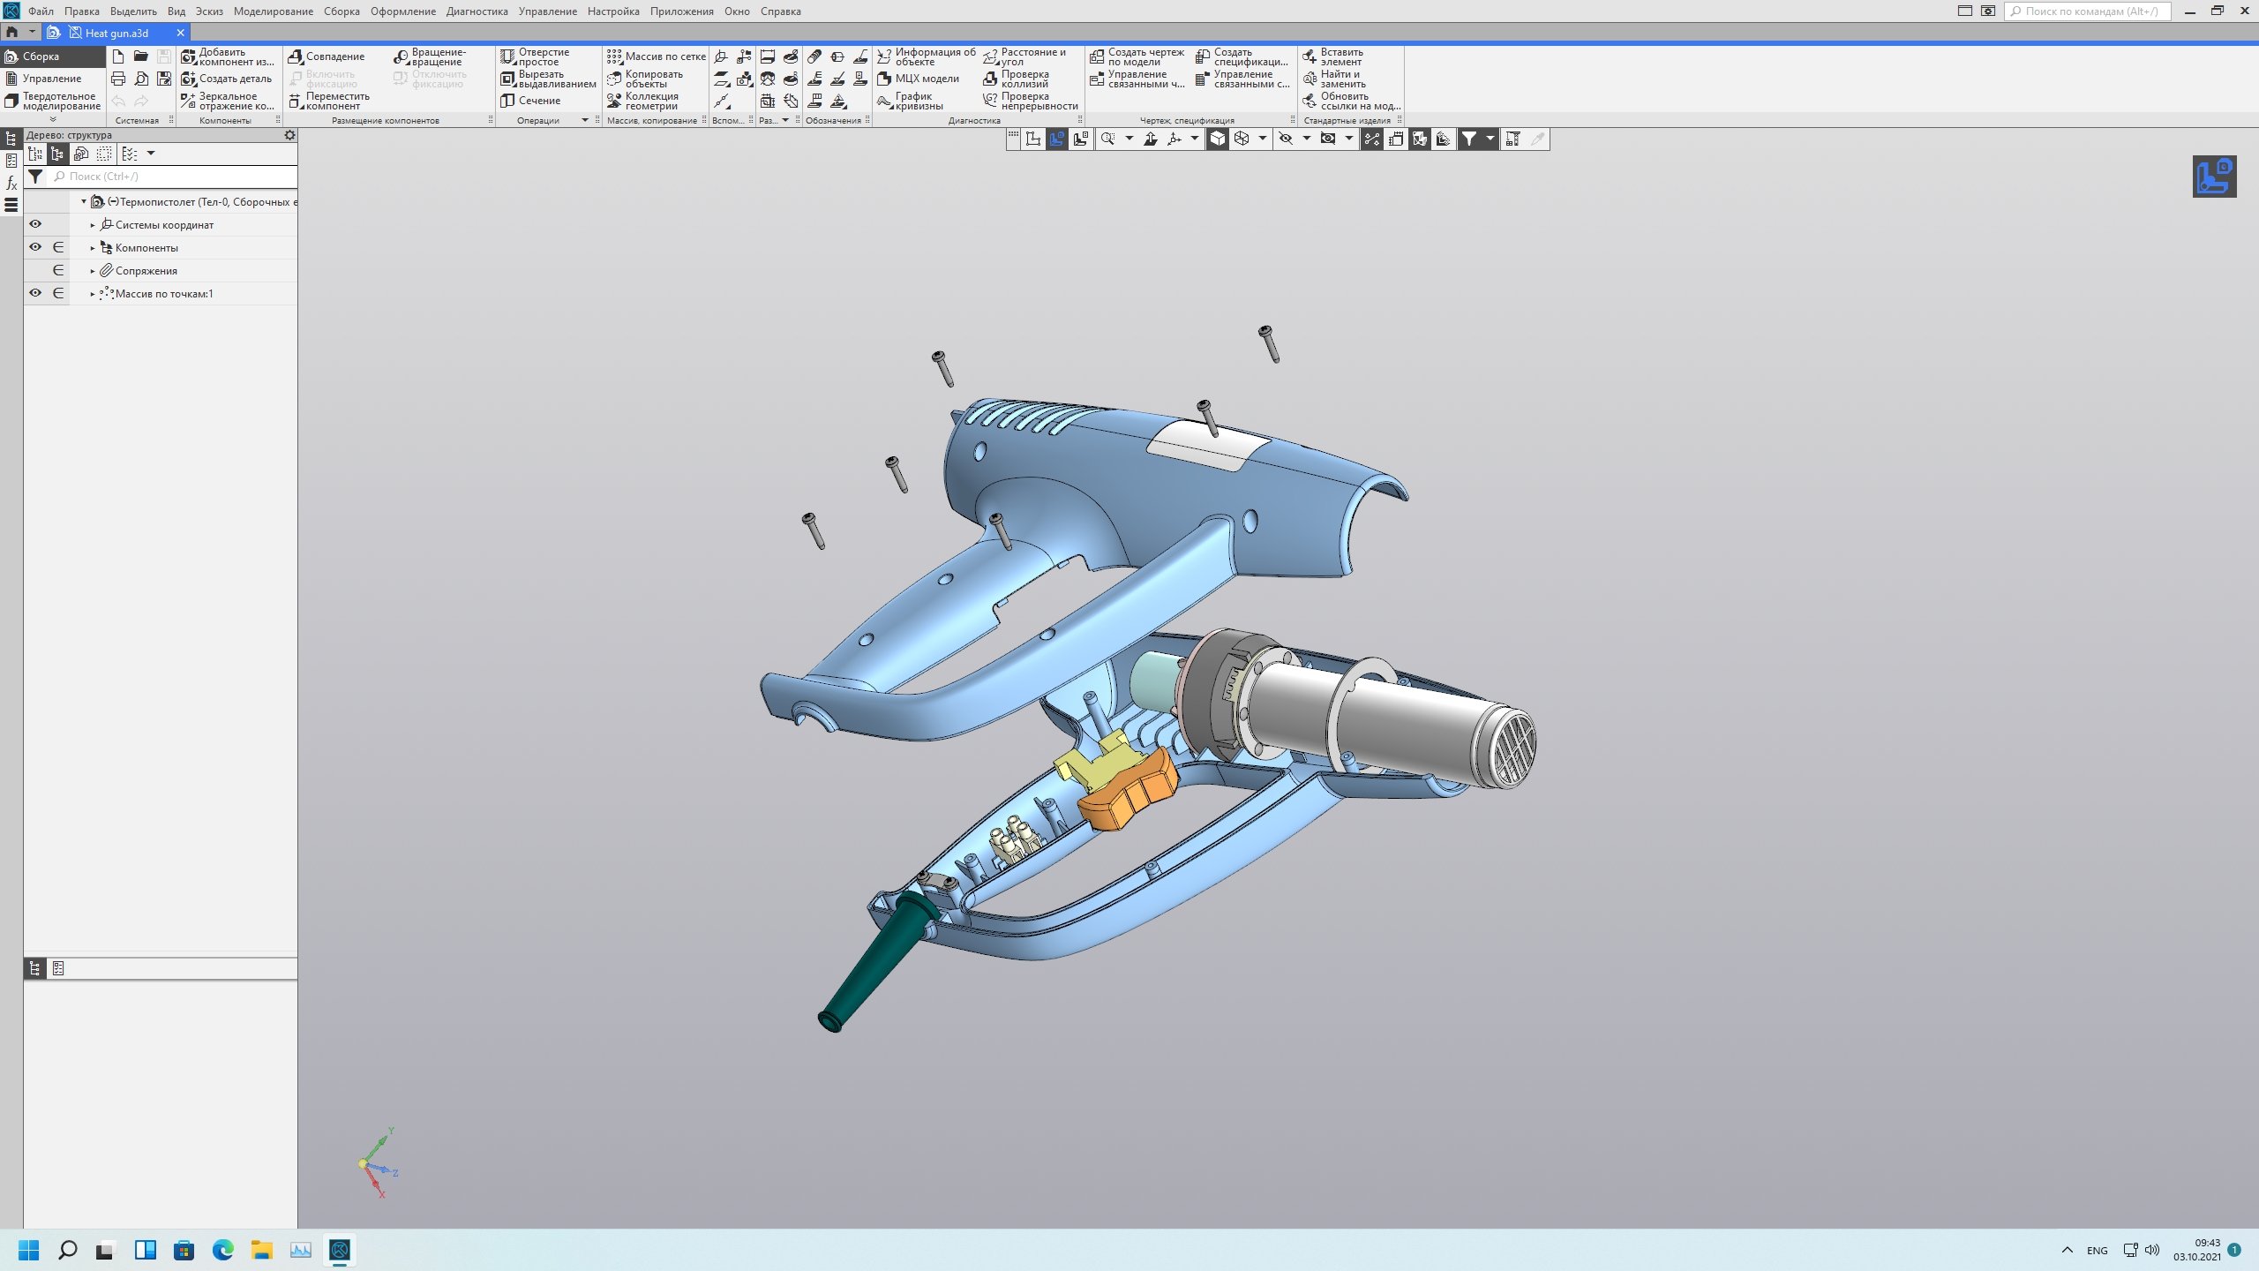
Task: Open the Моделирование menu
Action: click(x=273, y=11)
